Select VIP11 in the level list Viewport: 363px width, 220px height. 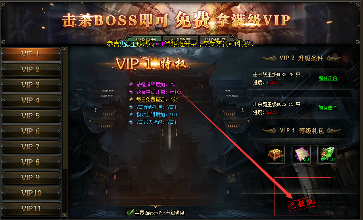tap(31, 209)
